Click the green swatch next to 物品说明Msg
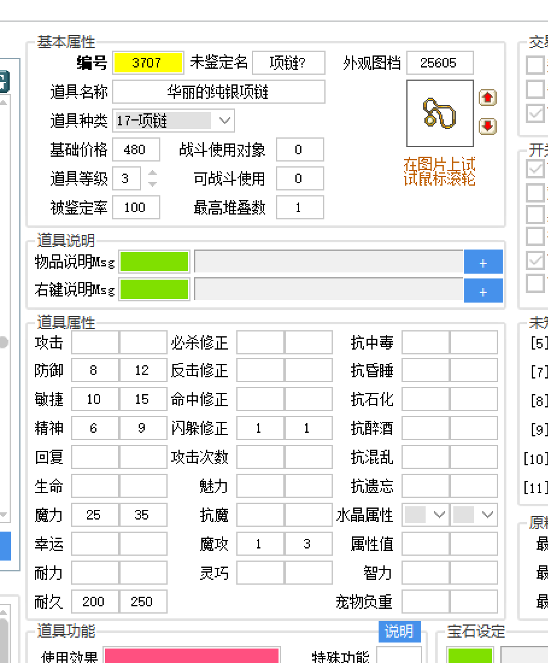The image size is (548, 663). click(x=154, y=262)
